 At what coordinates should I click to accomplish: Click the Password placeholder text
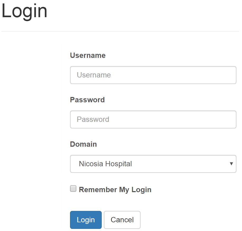pos(93,119)
